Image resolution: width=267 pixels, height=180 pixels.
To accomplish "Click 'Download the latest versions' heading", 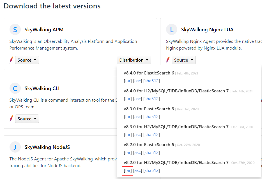I will 52,6.
